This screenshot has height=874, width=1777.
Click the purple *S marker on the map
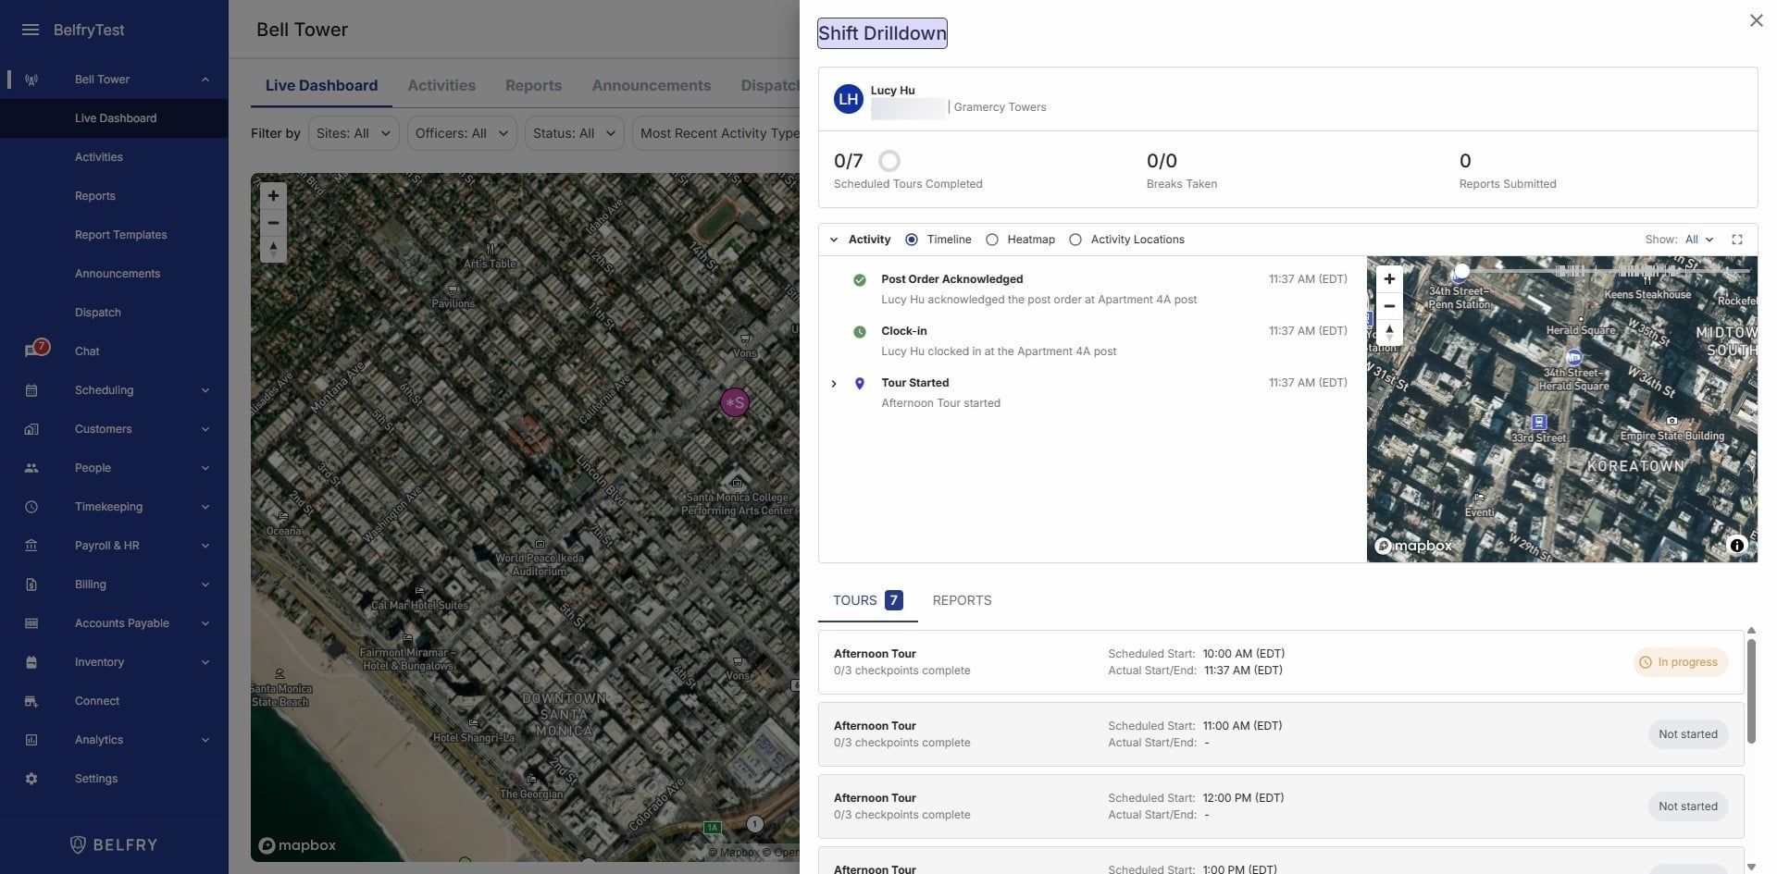point(735,402)
